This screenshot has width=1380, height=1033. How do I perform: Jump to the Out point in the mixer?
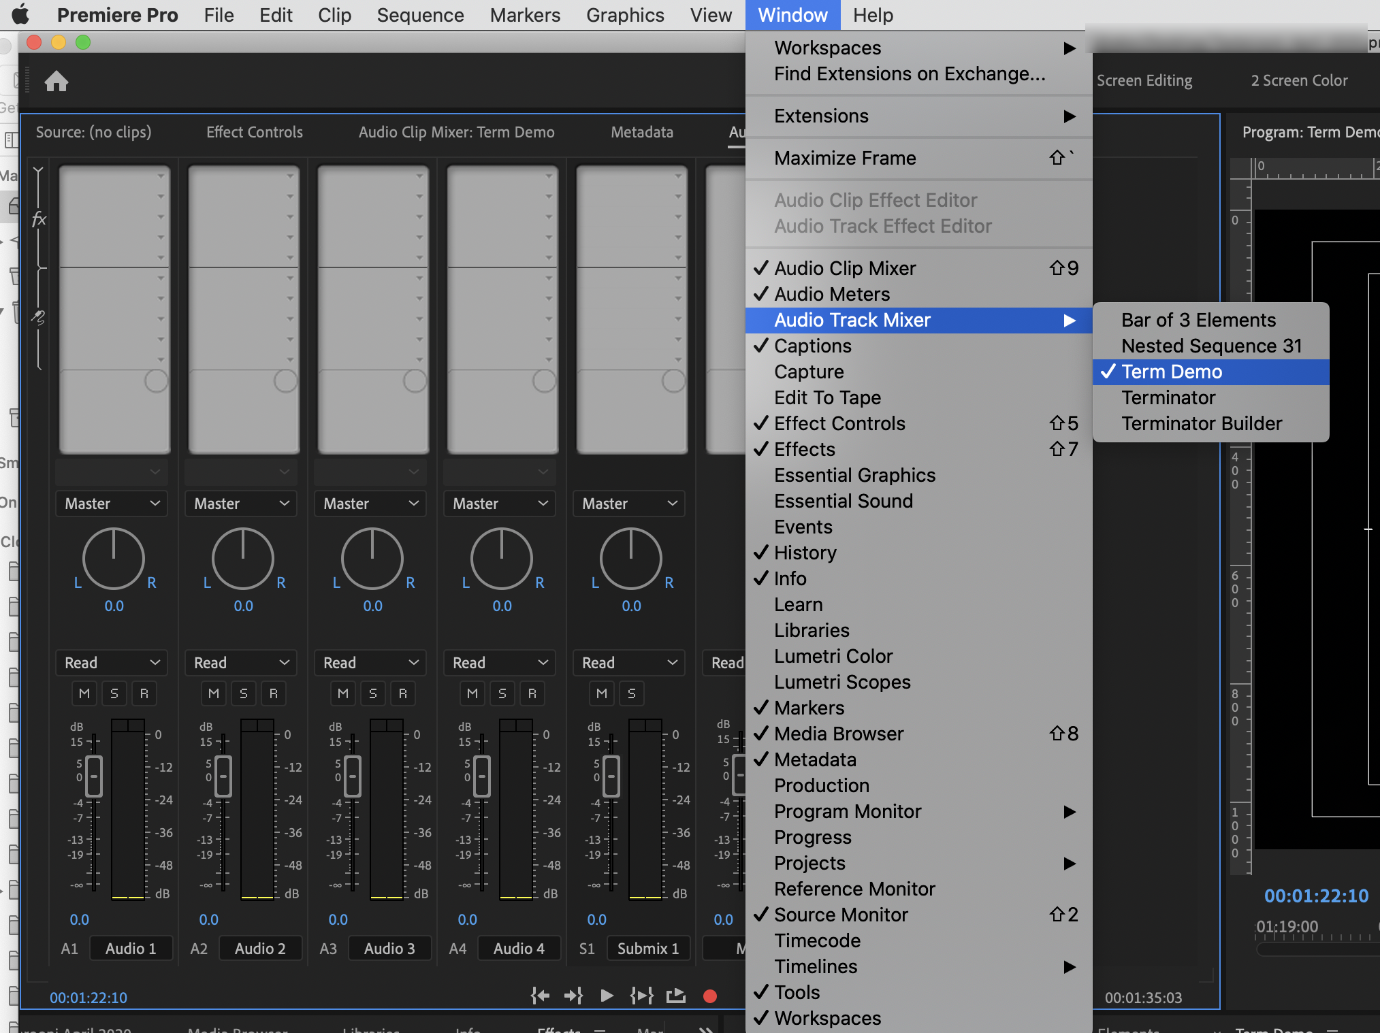(x=574, y=995)
